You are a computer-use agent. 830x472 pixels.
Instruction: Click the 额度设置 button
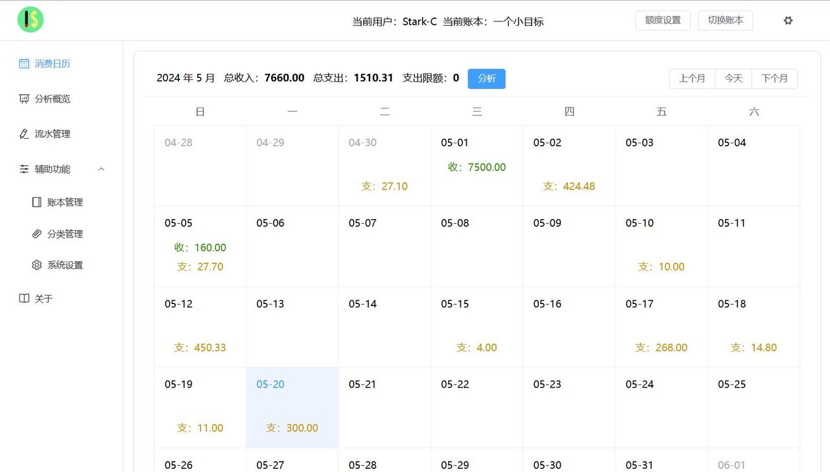pos(663,20)
